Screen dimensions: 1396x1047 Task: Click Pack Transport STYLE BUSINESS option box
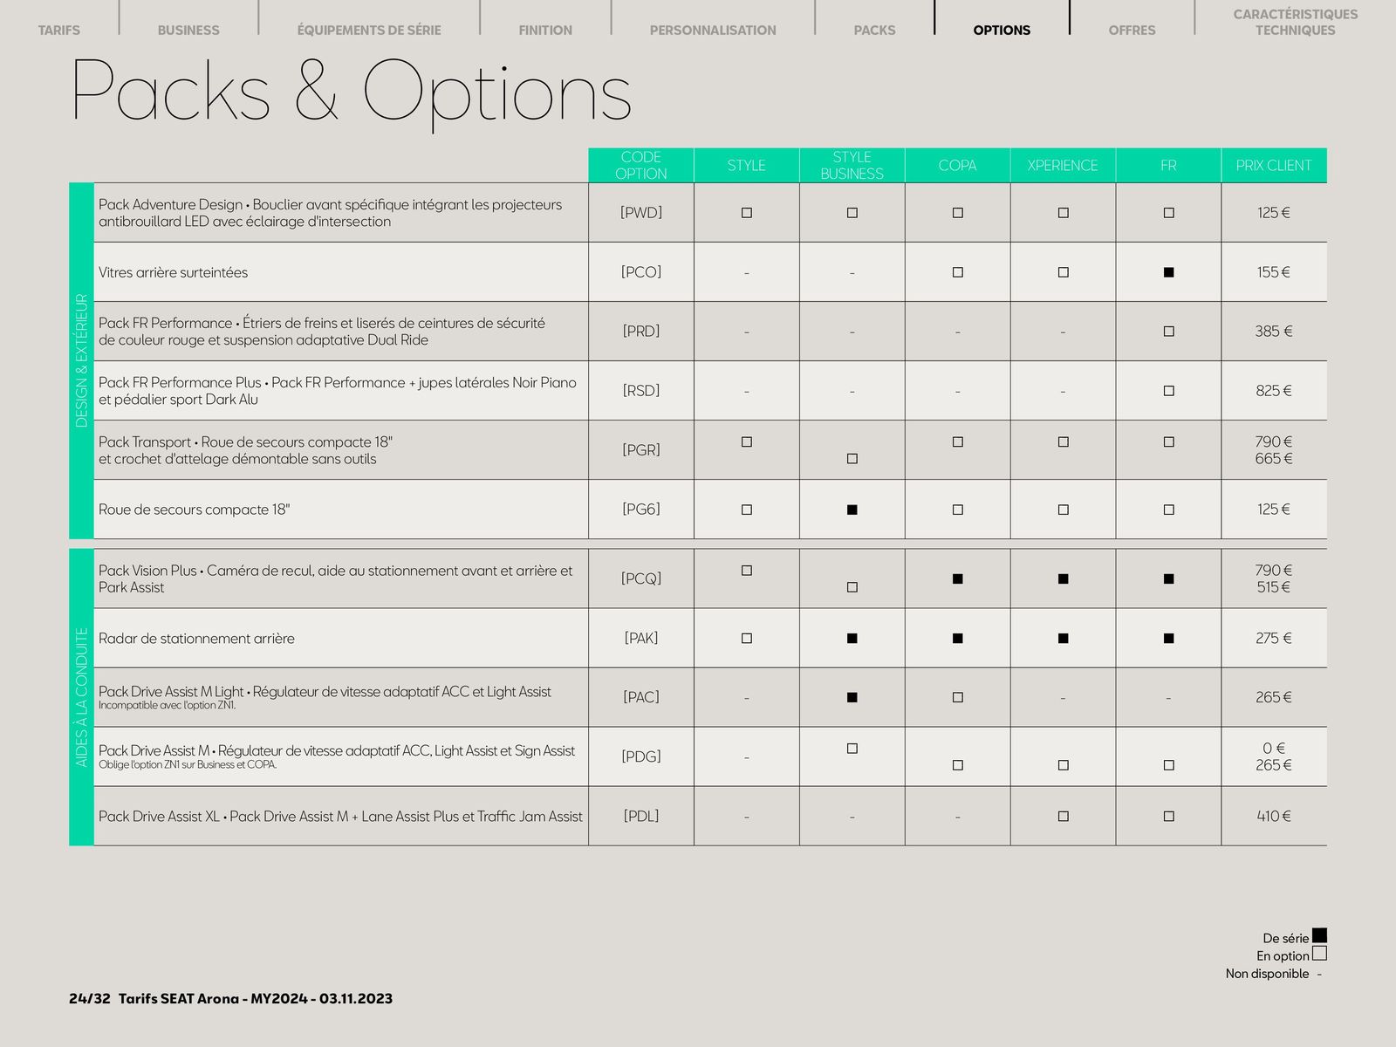tap(852, 459)
